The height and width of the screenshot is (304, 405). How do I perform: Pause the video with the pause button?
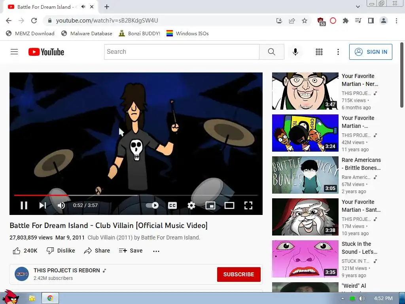tap(24, 205)
